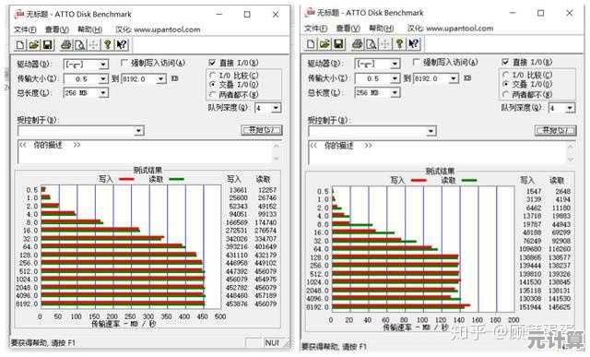Open 8192.0 KB dropdown in left window

161,78
